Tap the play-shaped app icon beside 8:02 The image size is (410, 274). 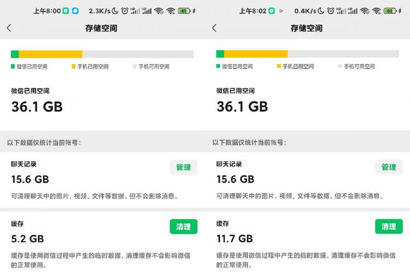281,11
